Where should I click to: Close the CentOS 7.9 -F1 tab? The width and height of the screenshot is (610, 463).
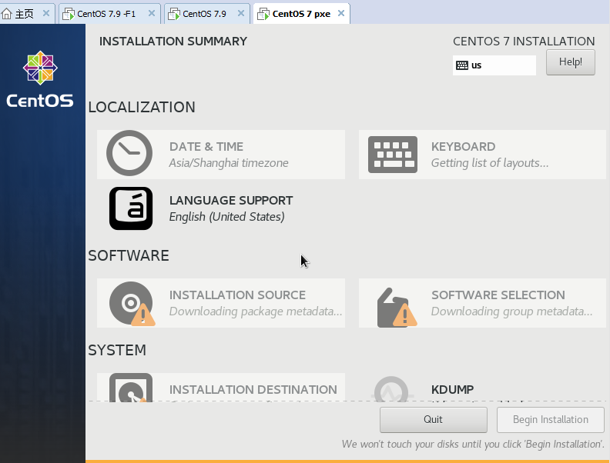(152, 14)
